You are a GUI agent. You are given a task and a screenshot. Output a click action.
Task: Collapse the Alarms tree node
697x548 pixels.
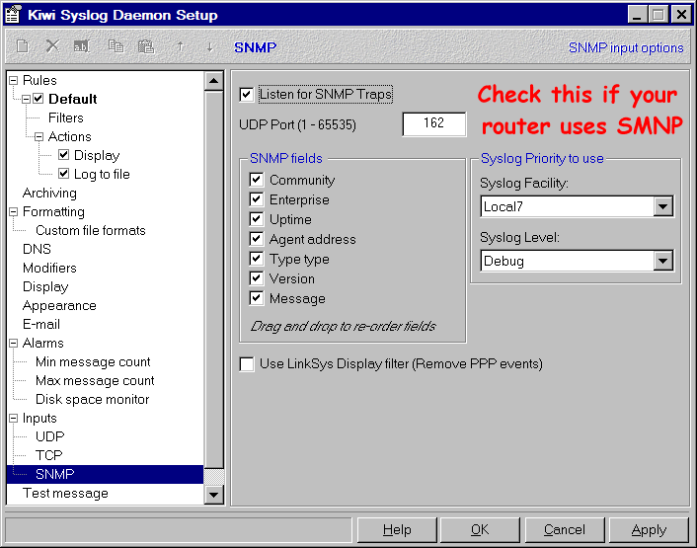(14, 343)
